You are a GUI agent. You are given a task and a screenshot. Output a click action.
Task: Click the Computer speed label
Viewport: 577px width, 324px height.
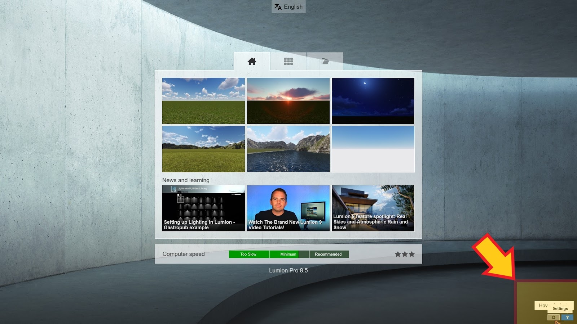coord(184,254)
